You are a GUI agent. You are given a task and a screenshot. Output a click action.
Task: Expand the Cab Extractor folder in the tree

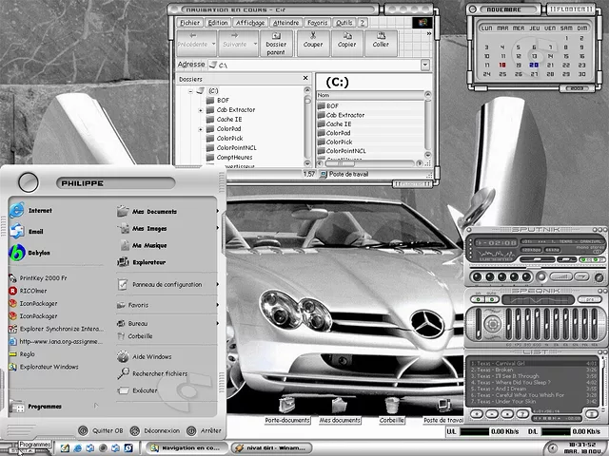201,110
